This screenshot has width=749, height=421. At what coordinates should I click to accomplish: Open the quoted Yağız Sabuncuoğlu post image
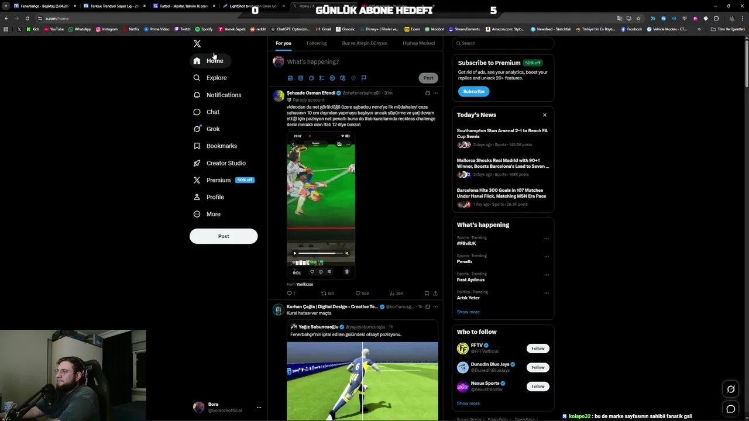362,381
